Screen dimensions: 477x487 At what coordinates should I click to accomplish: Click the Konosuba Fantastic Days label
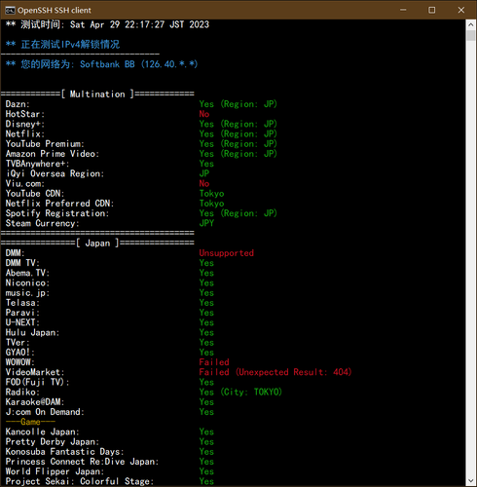64,452
